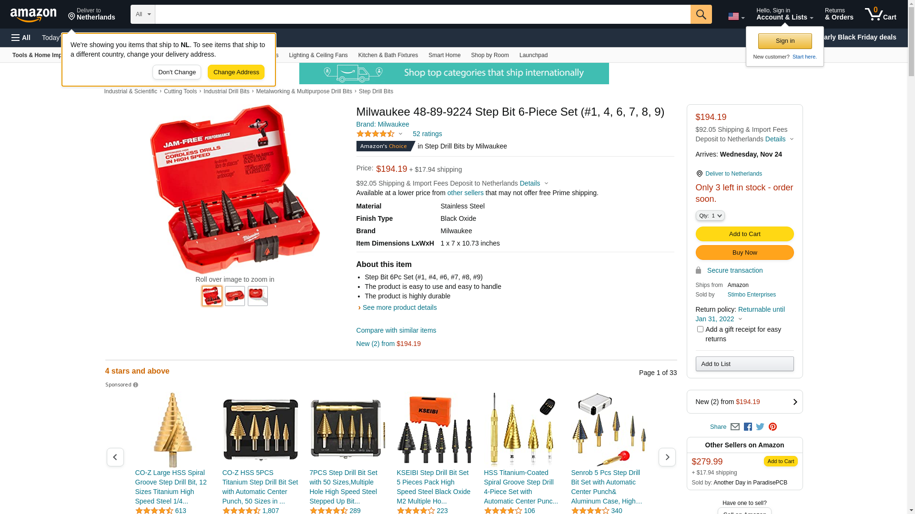Expand the US flag language selector
Viewport: 915px width, 514px height.
tap(736, 17)
